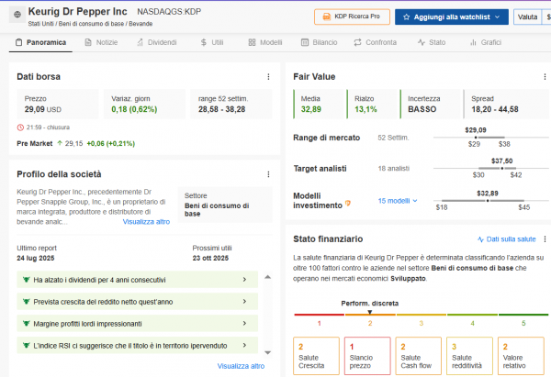551x377 pixels.
Task: Open the Valore relativo score card
Action: tap(521, 356)
